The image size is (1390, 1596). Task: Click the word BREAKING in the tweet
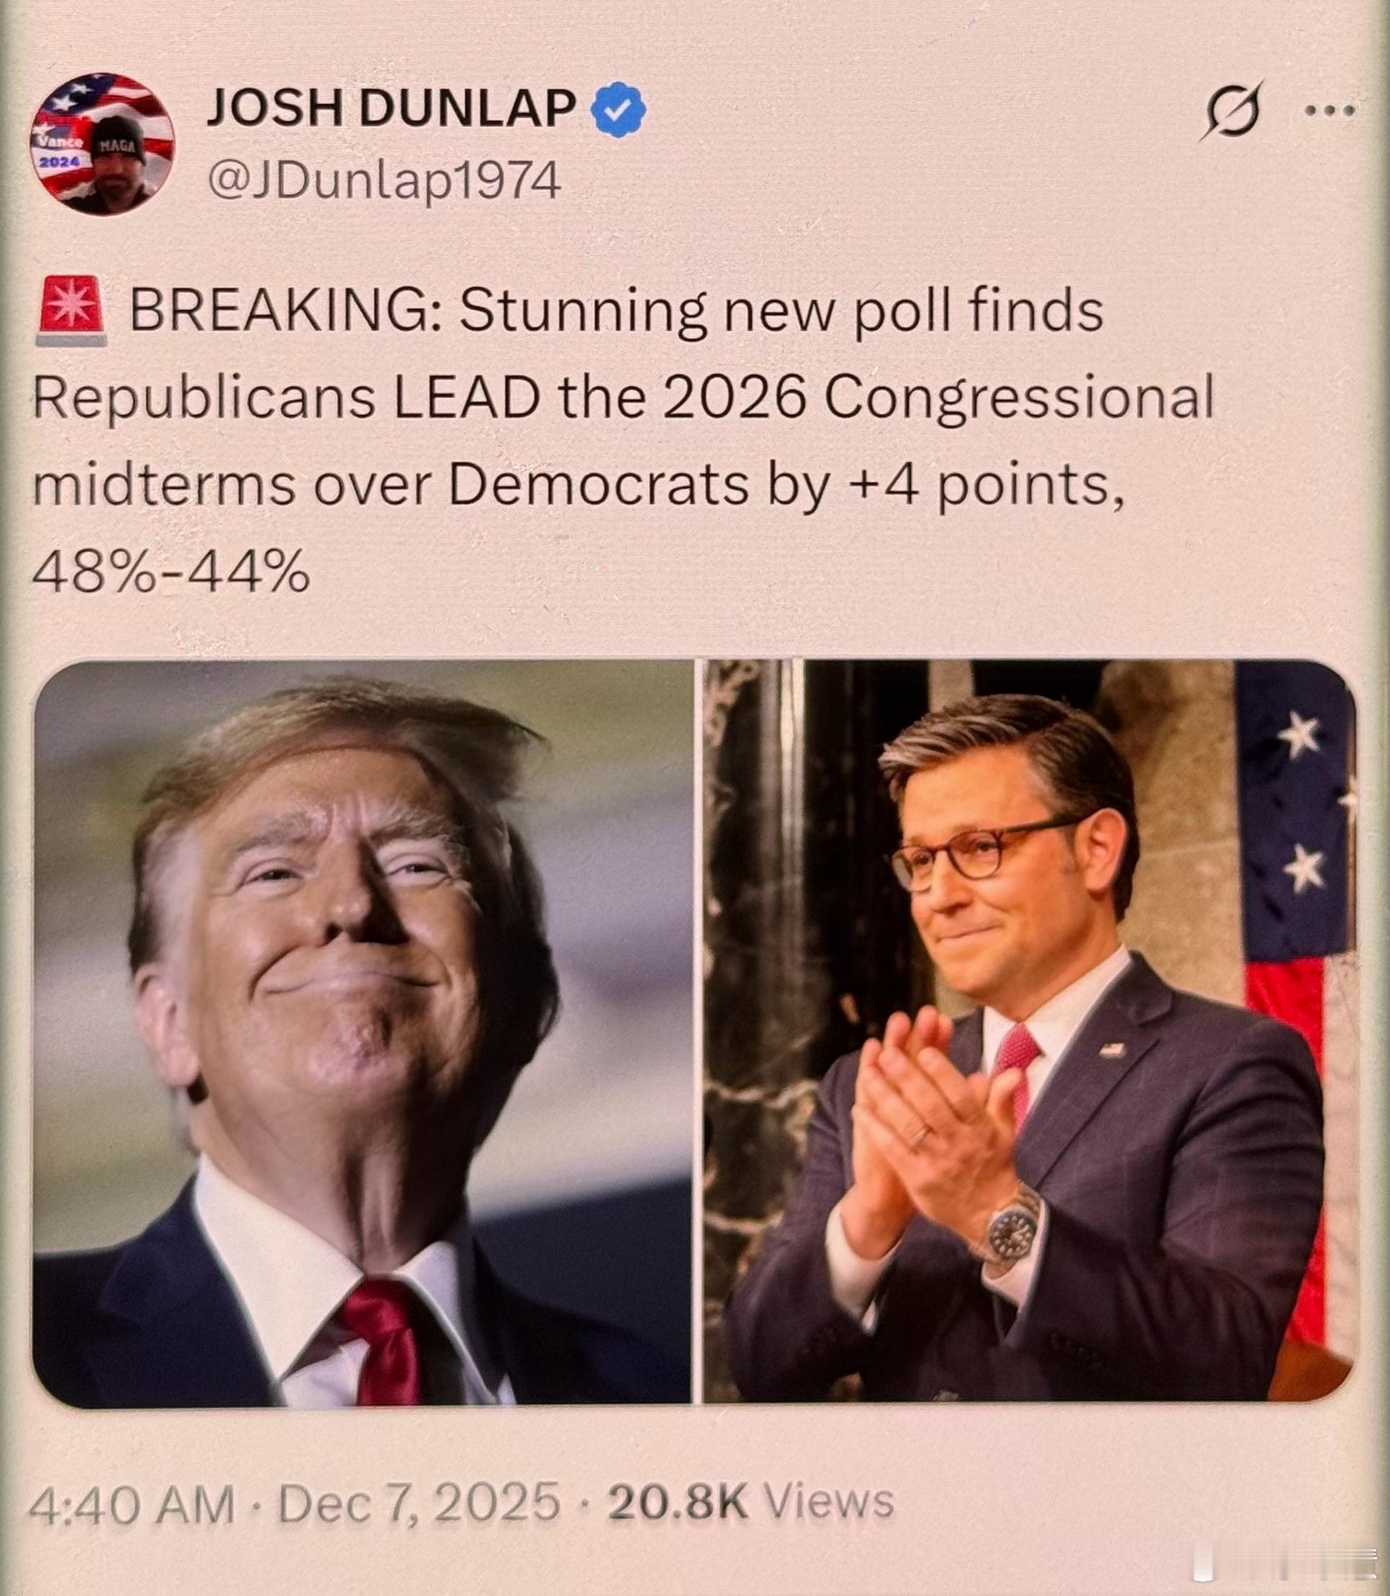pyautogui.click(x=286, y=311)
